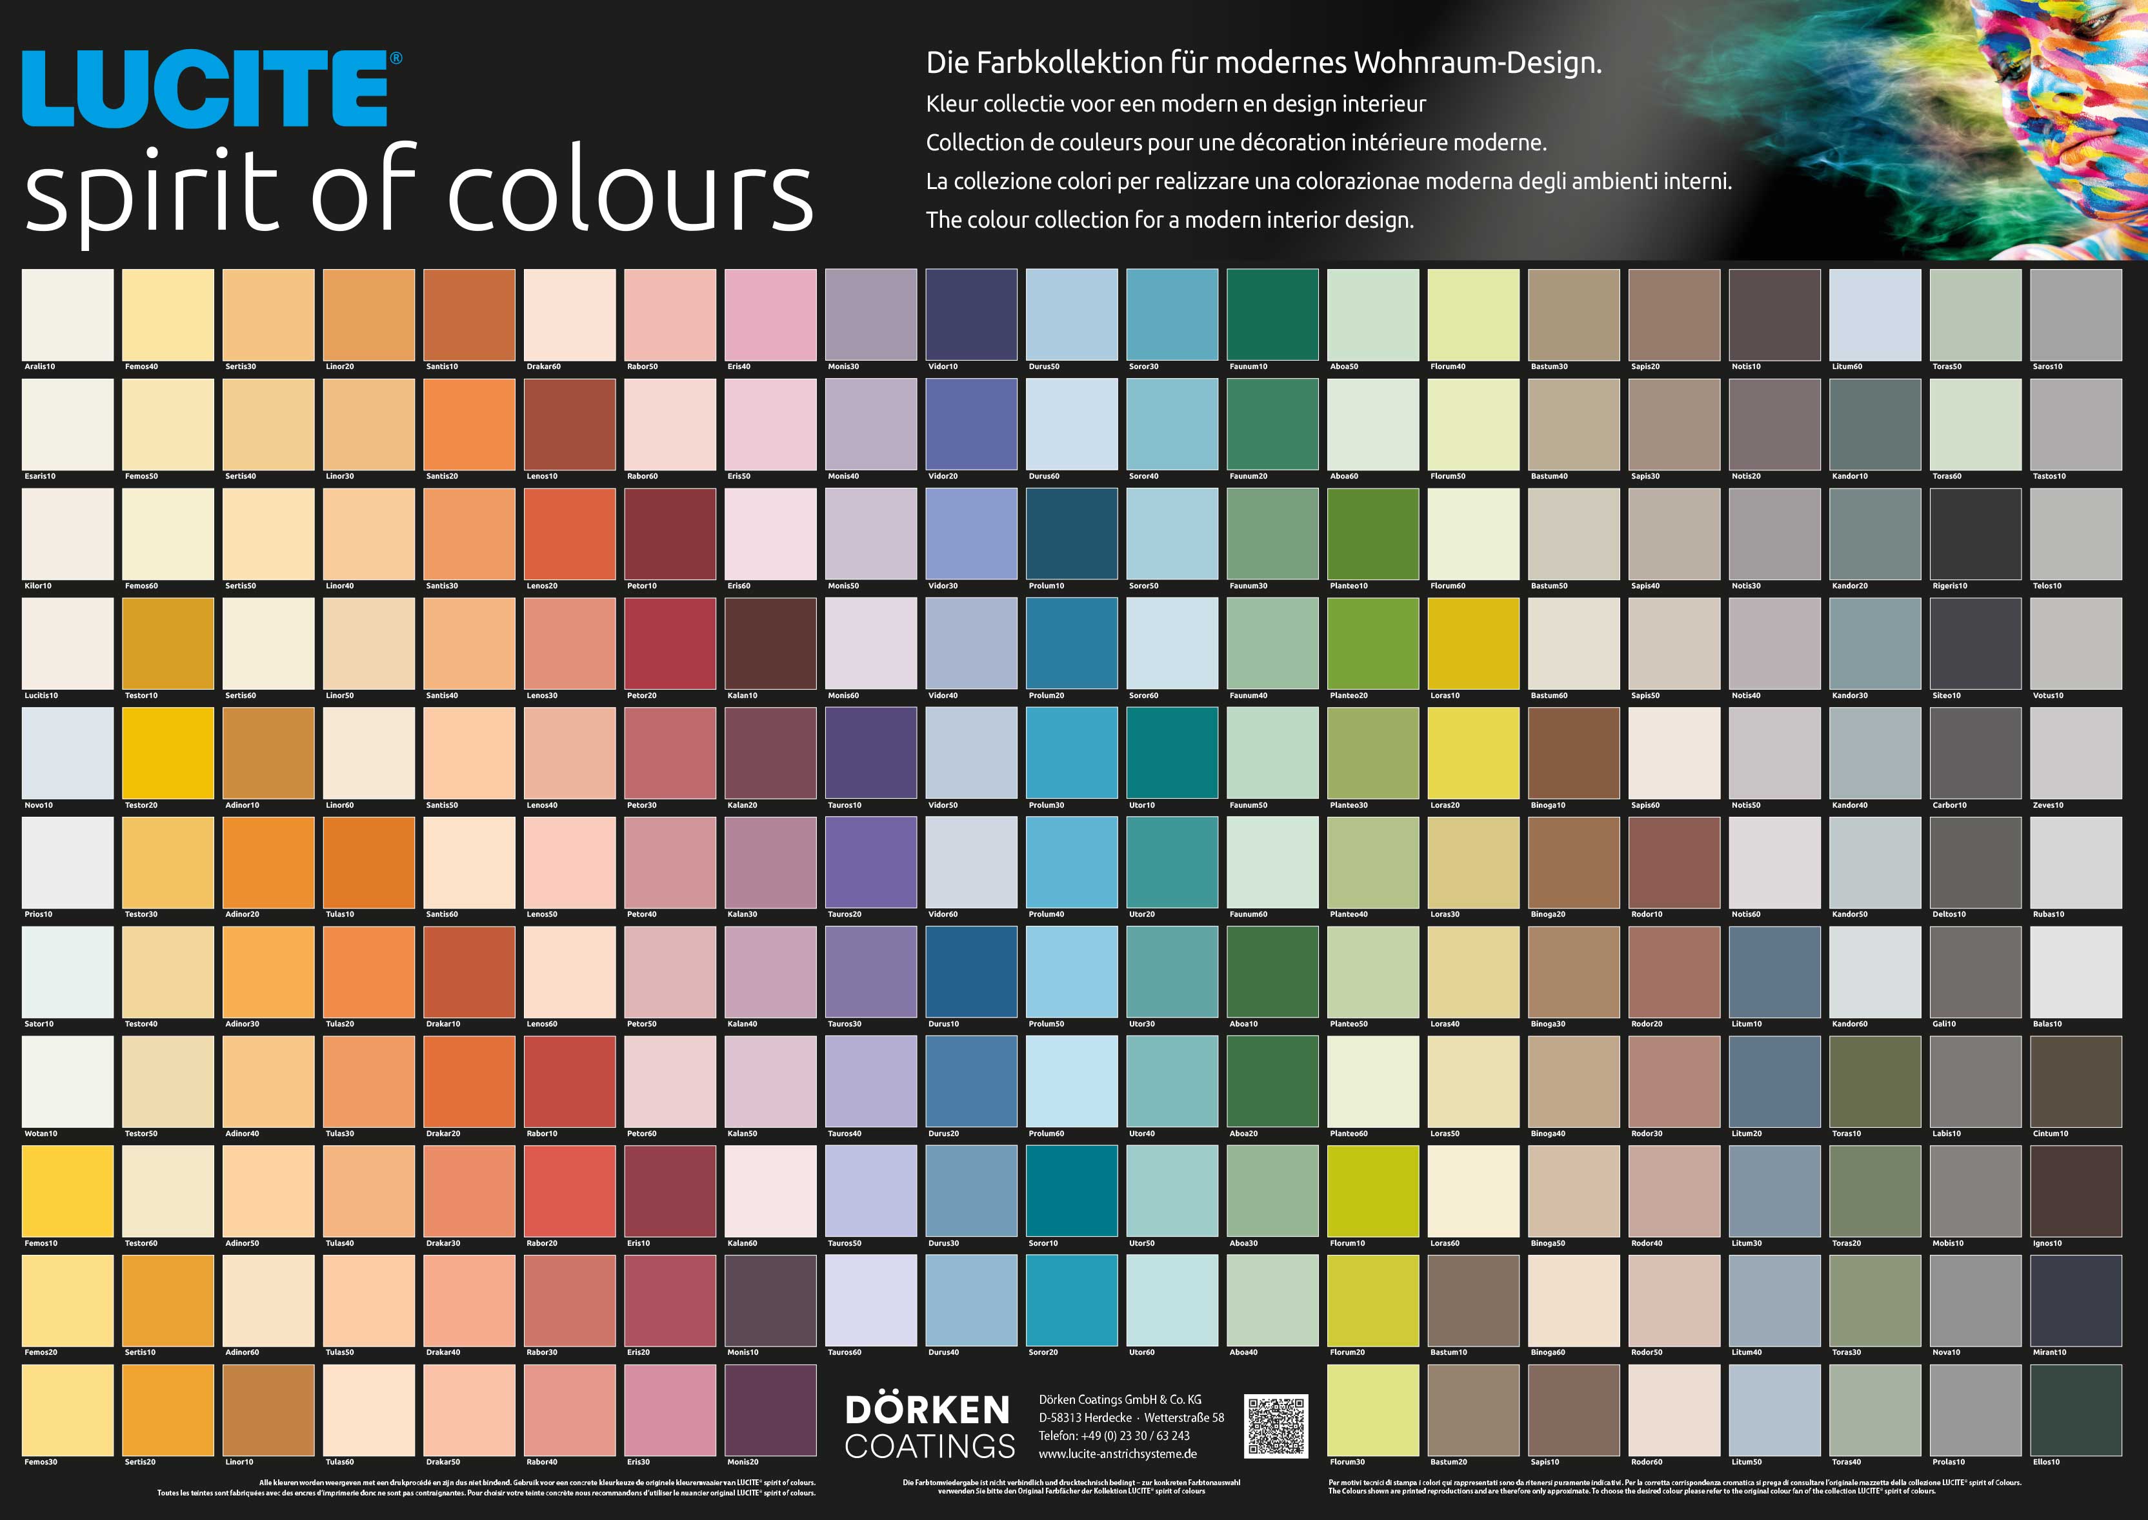The width and height of the screenshot is (2148, 1520).
Task: Choose the Ellos10 dark green swatch
Action: (2076, 1410)
